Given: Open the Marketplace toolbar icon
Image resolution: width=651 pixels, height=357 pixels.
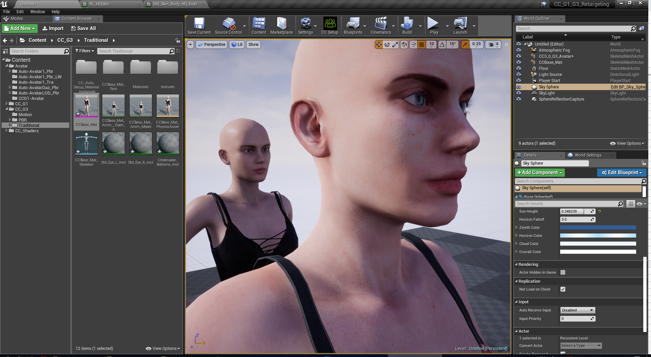Looking at the screenshot, I should pos(282,26).
